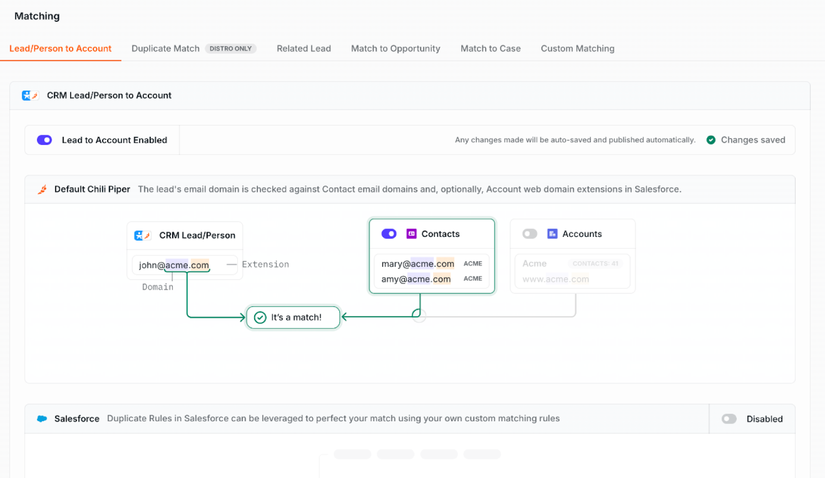
Task: Click the ACME tag beside mary@acme.com
Action: coord(473,263)
